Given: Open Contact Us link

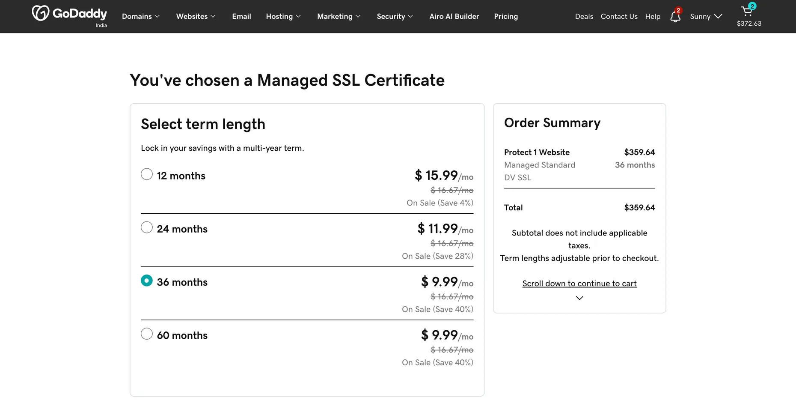Looking at the screenshot, I should 619,16.
